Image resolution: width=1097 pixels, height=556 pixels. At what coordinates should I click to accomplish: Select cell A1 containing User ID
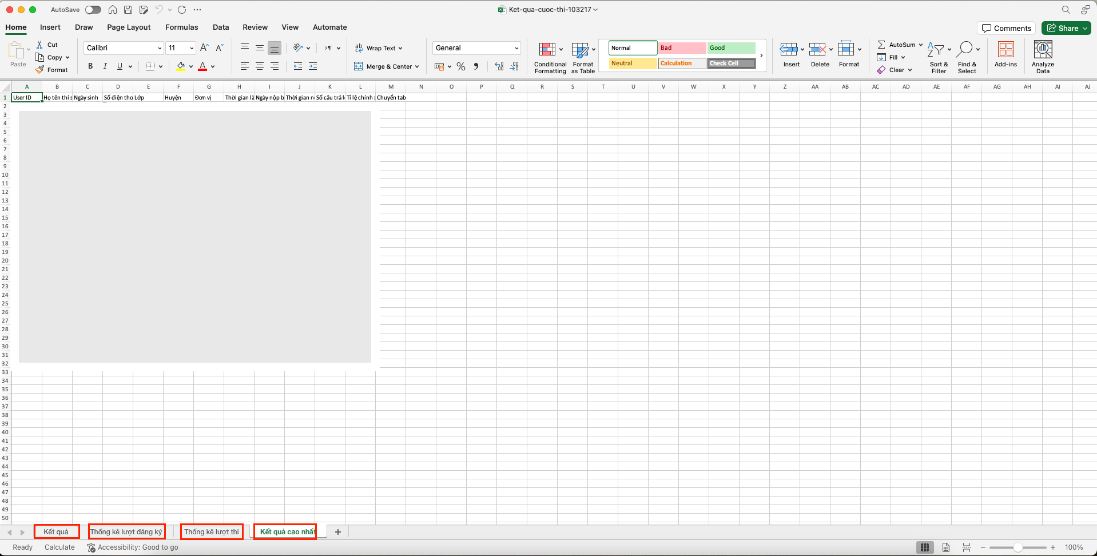pos(26,98)
